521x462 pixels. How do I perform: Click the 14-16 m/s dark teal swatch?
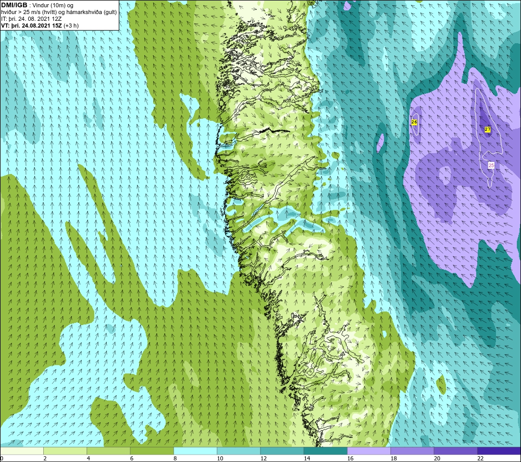(326, 451)
